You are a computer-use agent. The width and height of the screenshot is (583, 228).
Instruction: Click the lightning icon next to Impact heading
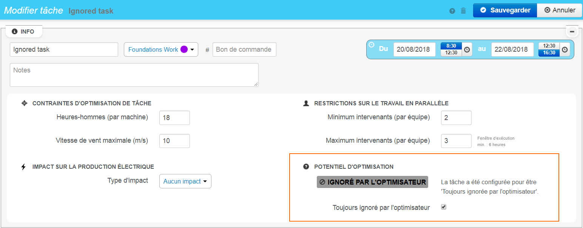[x=23, y=166]
